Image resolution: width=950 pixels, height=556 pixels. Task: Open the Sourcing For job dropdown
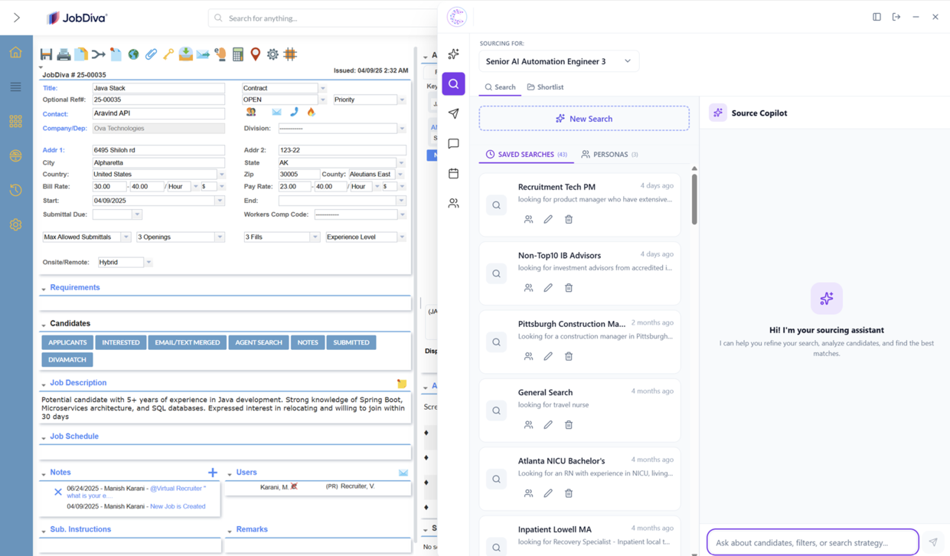point(559,61)
